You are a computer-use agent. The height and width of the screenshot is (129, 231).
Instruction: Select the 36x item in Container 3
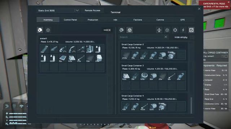click(153, 76)
